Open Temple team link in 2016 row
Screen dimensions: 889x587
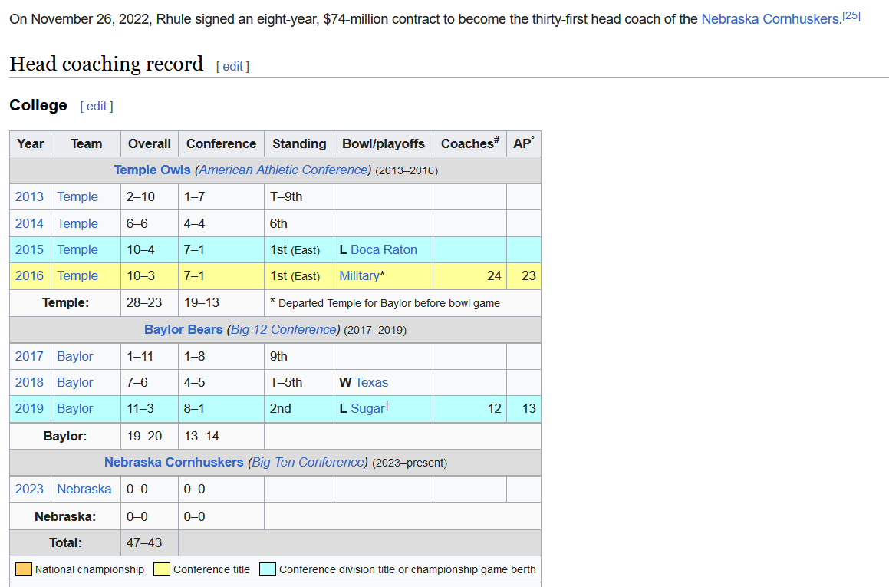(x=77, y=275)
